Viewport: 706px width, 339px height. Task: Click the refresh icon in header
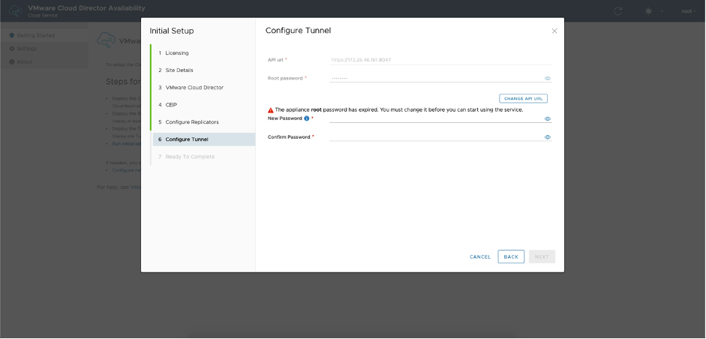tap(618, 11)
